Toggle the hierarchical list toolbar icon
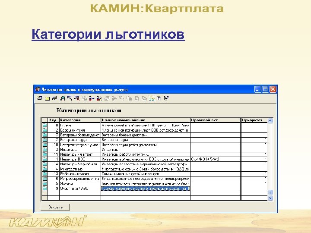The width and height of the screenshot is (311, 233). 152,98
